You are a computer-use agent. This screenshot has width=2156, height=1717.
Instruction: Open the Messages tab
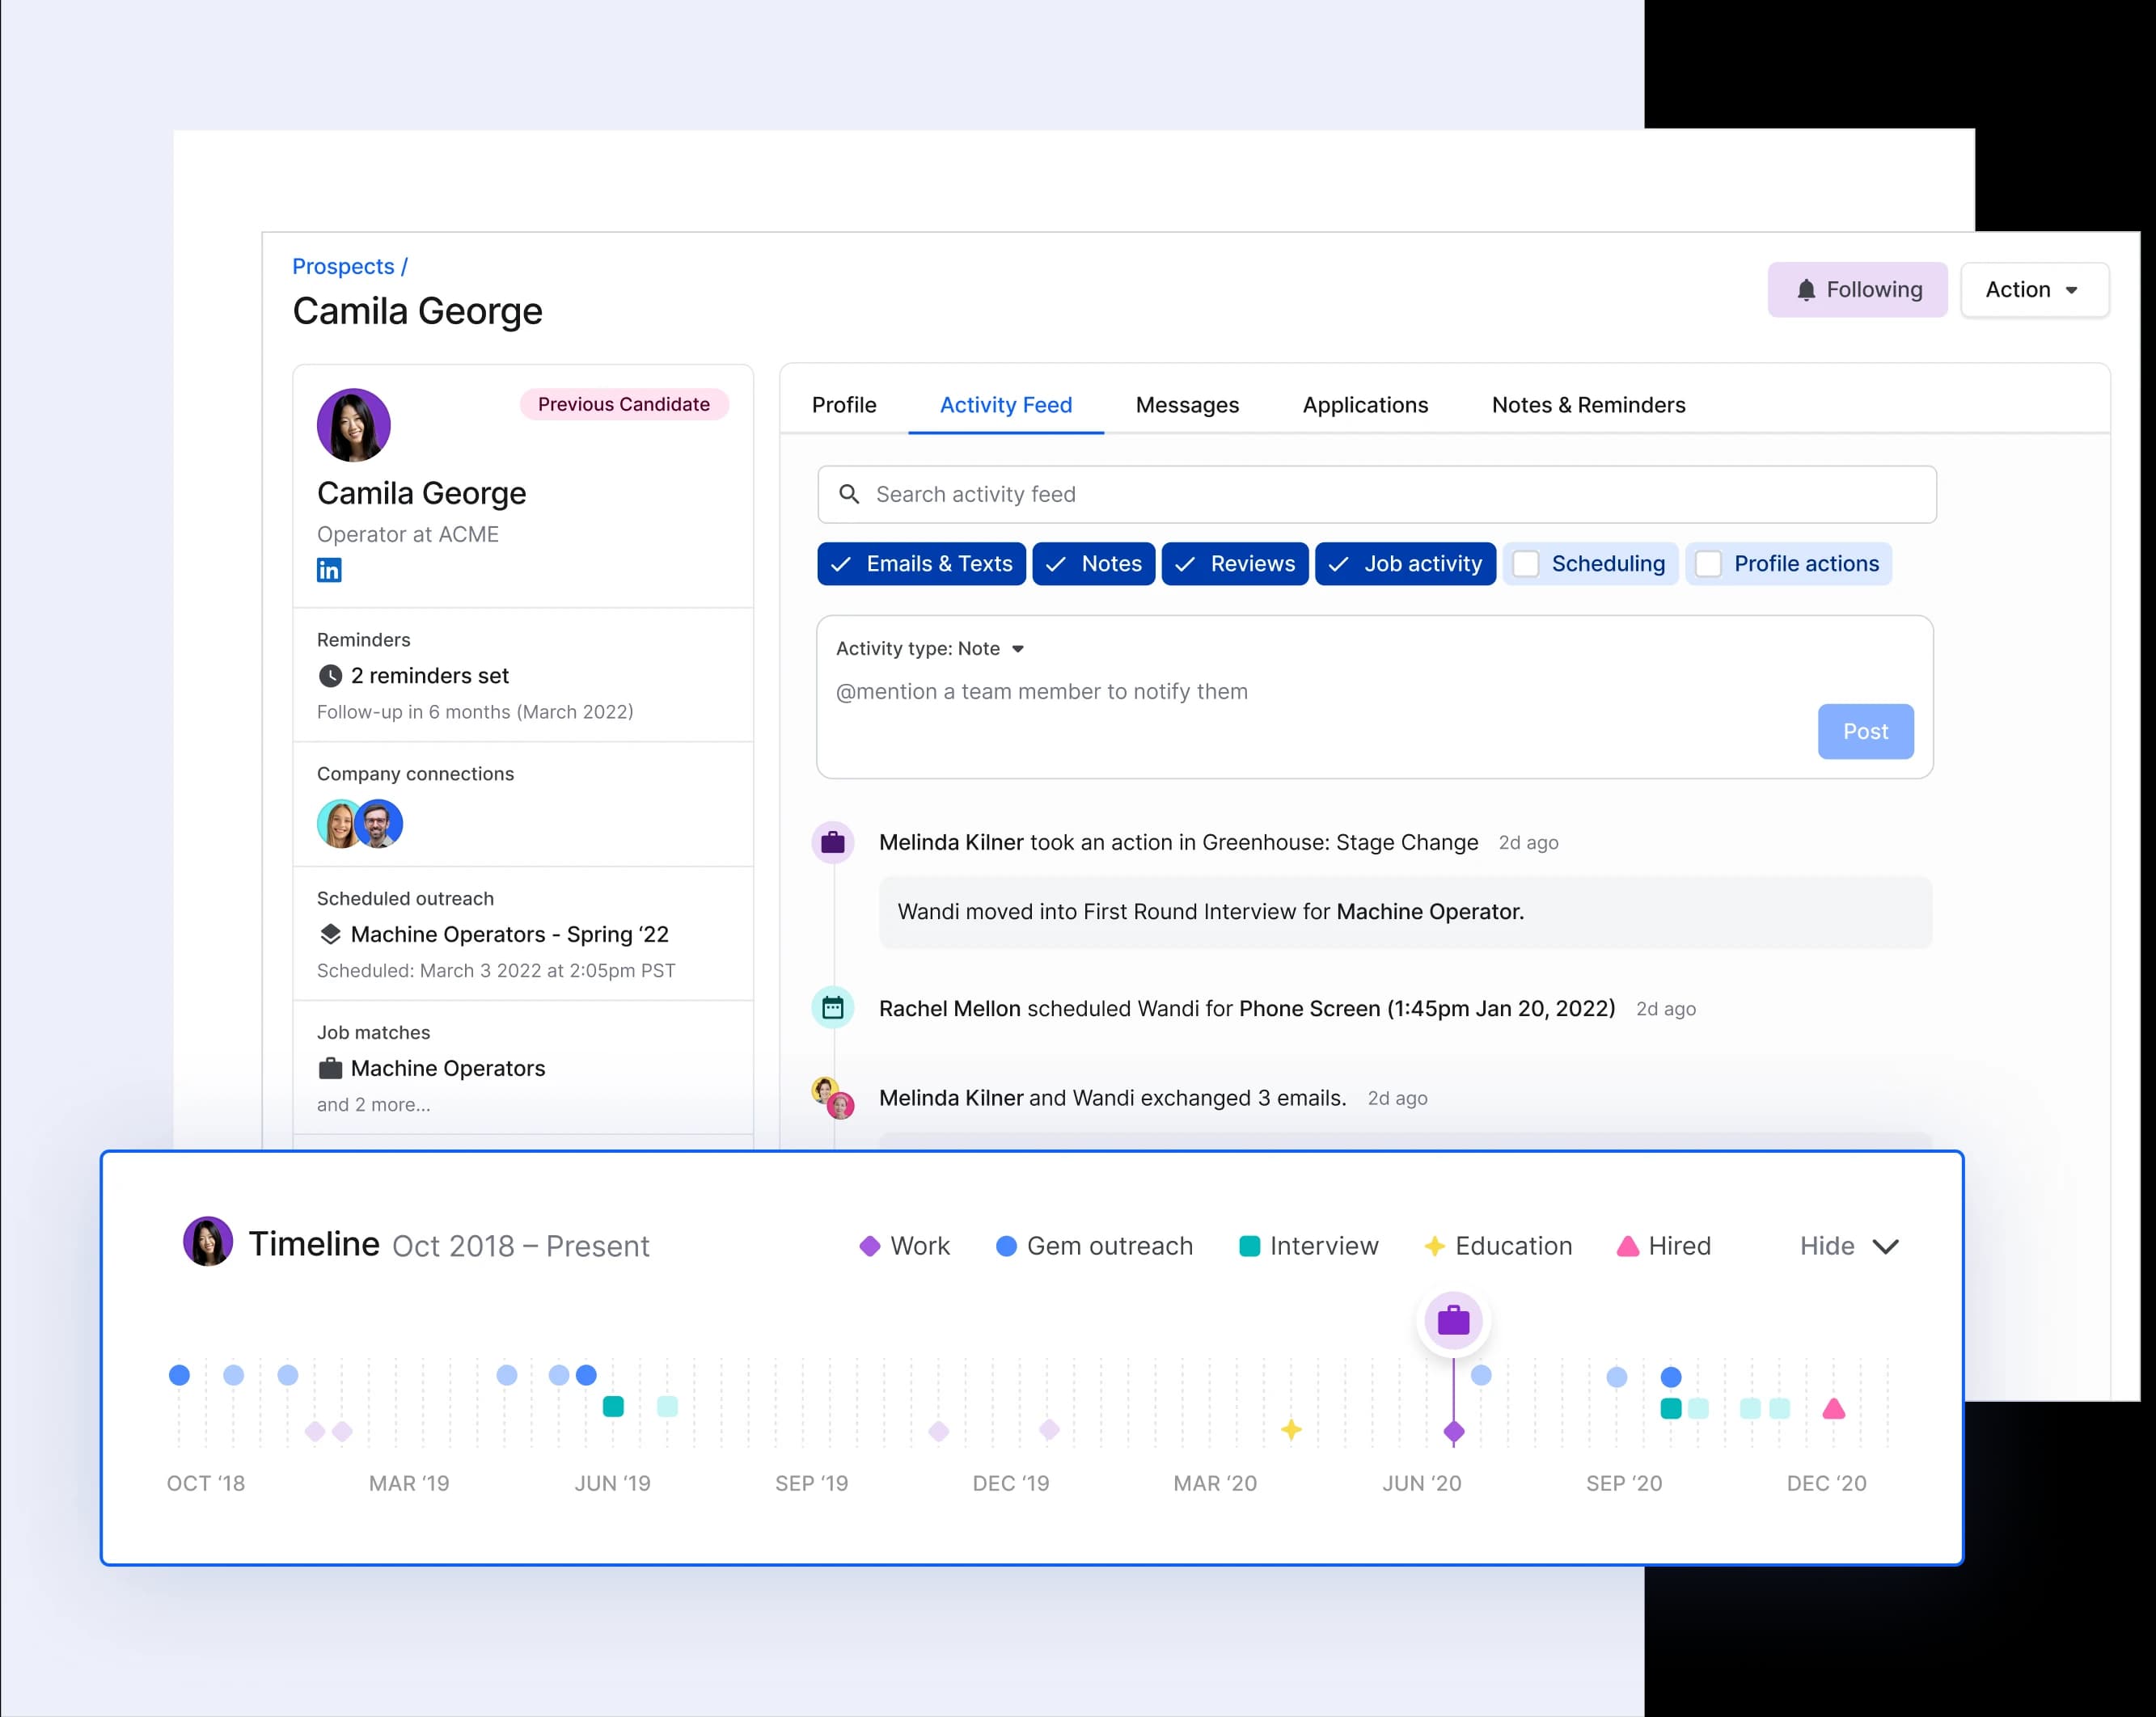click(x=1187, y=405)
